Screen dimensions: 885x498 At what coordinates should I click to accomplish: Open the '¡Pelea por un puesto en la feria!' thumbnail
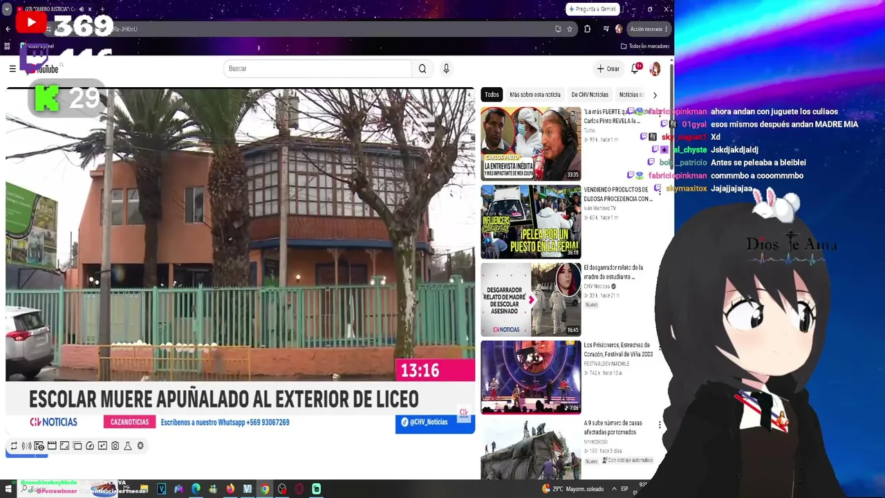coord(531,222)
